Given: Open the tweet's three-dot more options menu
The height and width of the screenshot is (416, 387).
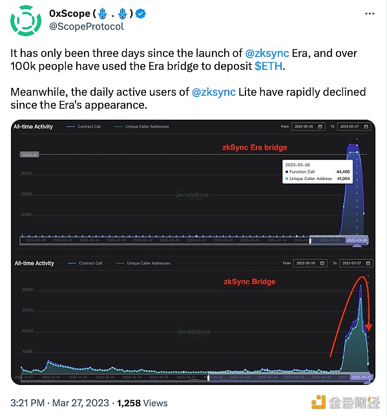Looking at the screenshot, I should (x=370, y=14).
